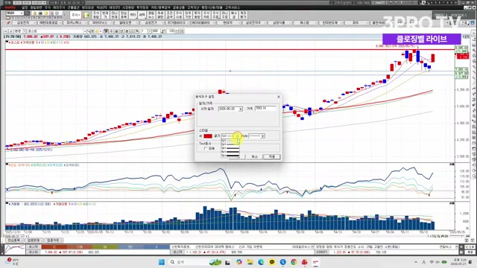
Task: Close the analysis tool settings dialog
Action: click(278, 97)
